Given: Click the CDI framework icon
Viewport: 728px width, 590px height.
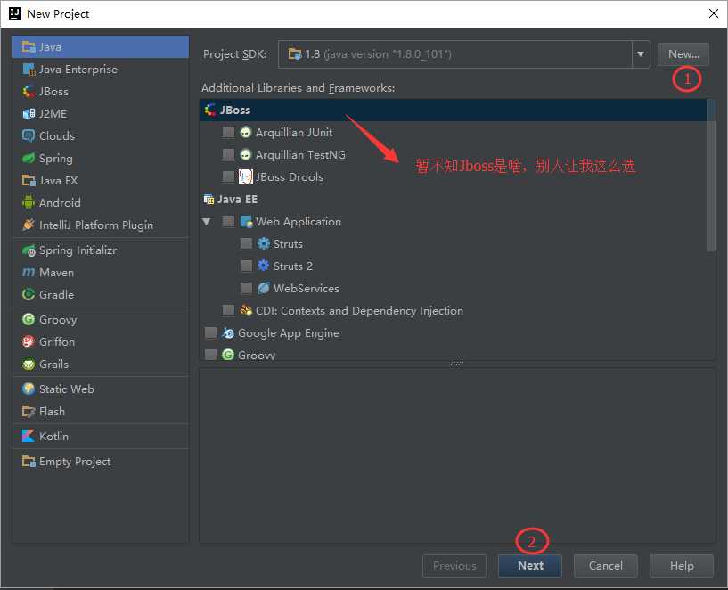Looking at the screenshot, I should 246,310.
